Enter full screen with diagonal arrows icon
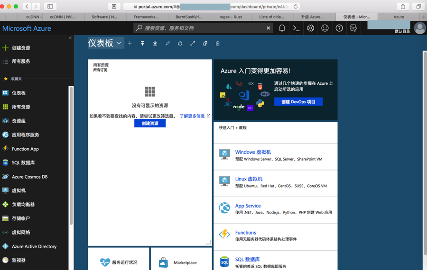427x270 pixels. click(193, 43)
